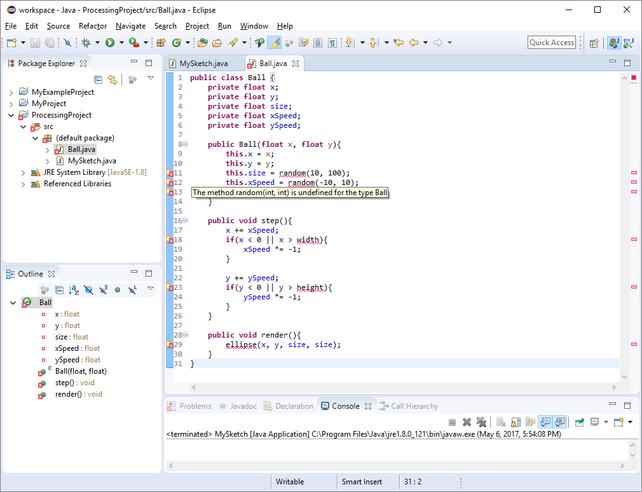The height and width of the screenshot is (492, 642).
Task: Sort Outline members alphabetically
Action: (72, 290)
